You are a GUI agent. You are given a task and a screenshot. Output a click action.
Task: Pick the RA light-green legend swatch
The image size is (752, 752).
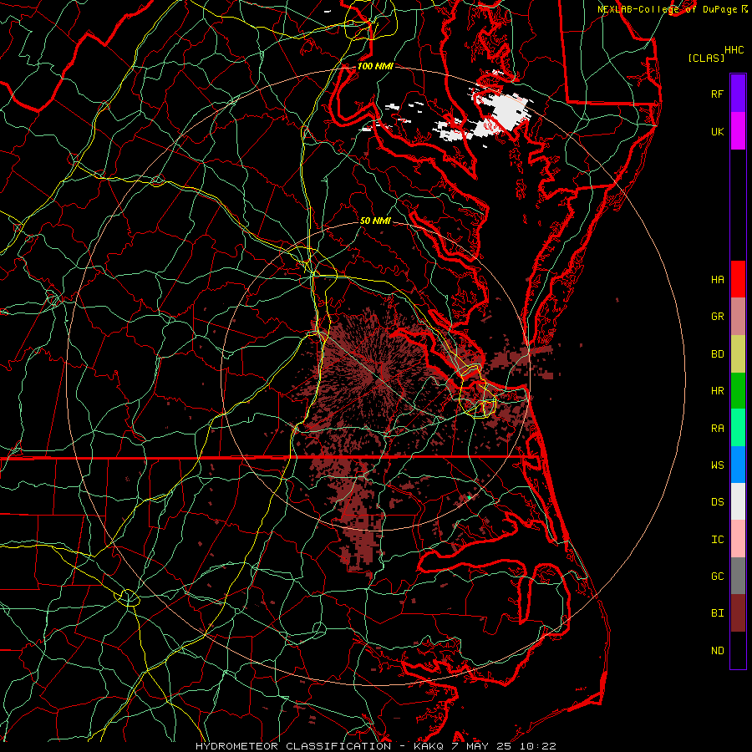tap(738, 428)
